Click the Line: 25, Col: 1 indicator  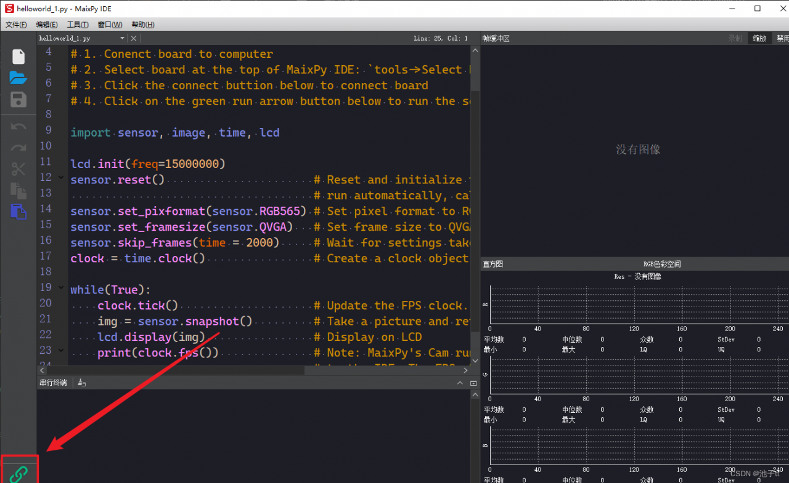[441, 38]
